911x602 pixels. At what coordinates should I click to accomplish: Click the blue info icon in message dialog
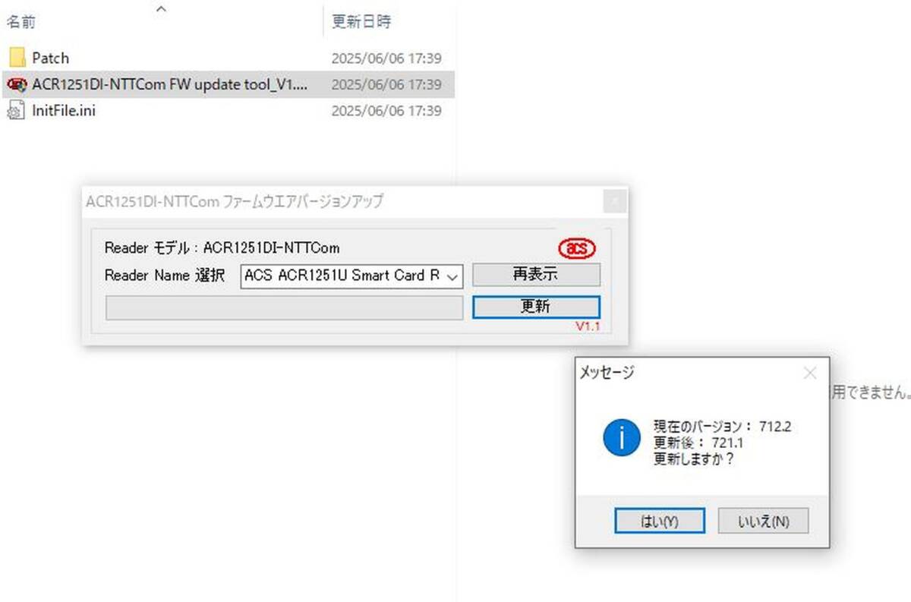621,437
